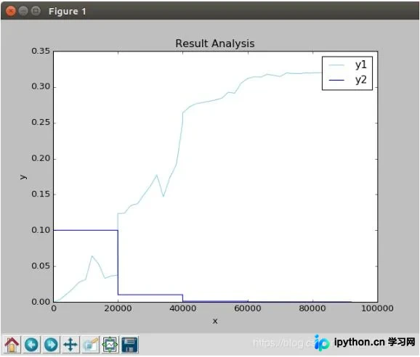Screen dimensions: 420x357
Task: Click the 80000 x-axis tick label
Action: [312, 308]
